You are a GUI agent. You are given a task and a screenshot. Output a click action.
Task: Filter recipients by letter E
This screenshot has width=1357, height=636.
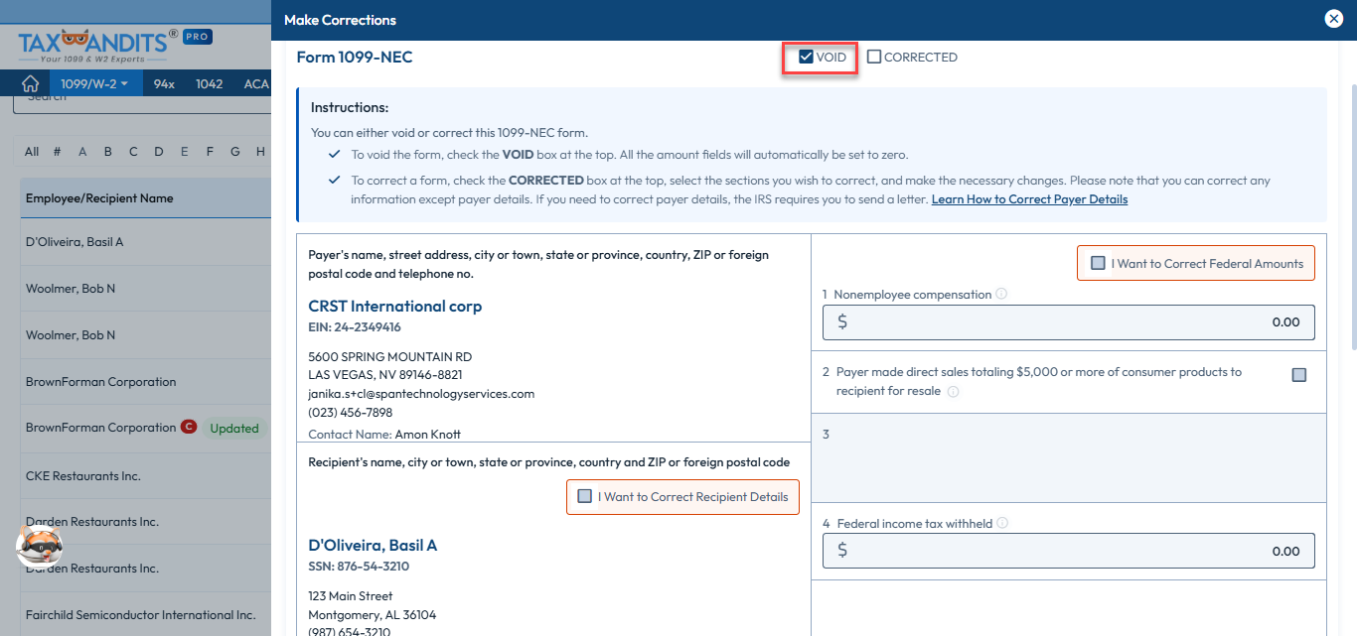[x=185, y=152]
